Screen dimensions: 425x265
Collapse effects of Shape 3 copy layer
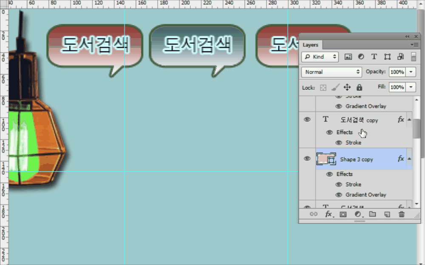[x=409, y=159]
